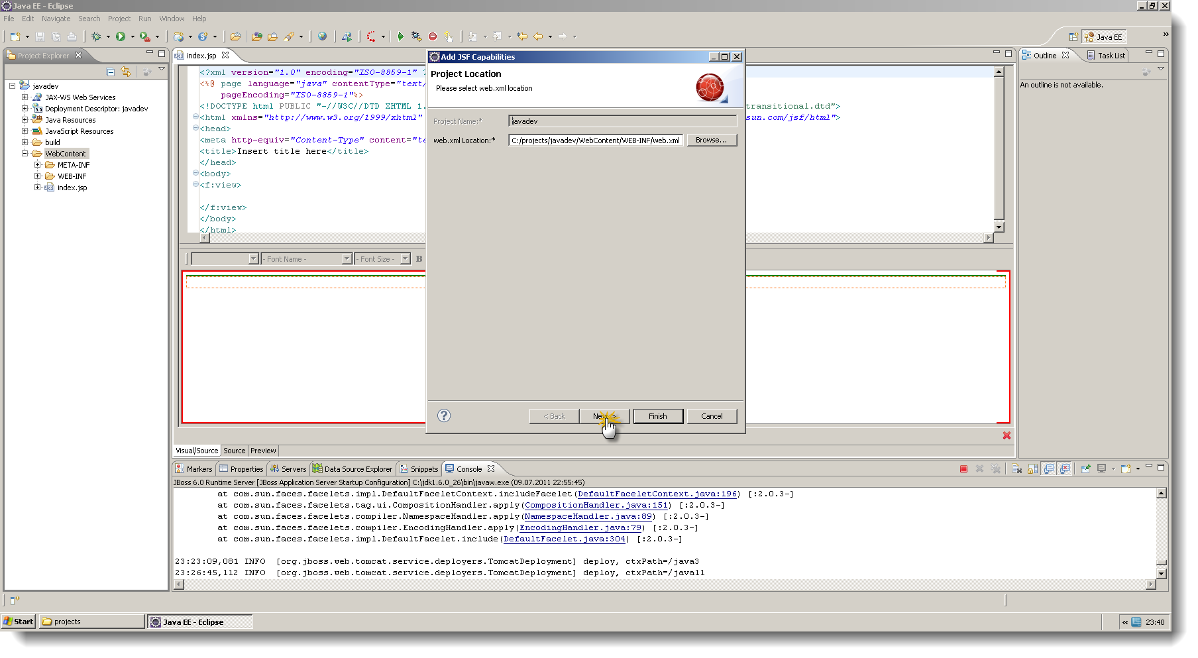
Task: Pin the Console view with the pin icon
Action: [1086, 468]
